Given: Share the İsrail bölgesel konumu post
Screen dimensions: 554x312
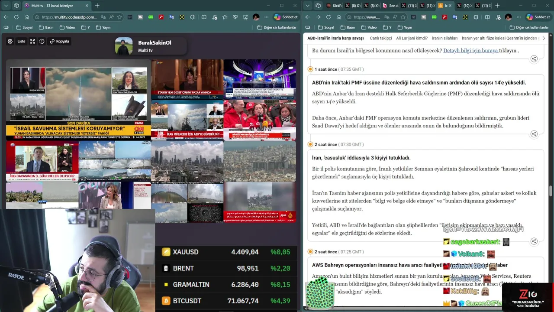Looking at the screenshot, I should pyautogui.click(x=534, y=59).
